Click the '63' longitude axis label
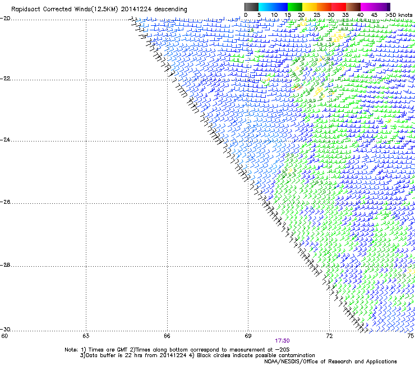Image resolution: width=415 pixels, height=365 pixels. click(86, 336)
